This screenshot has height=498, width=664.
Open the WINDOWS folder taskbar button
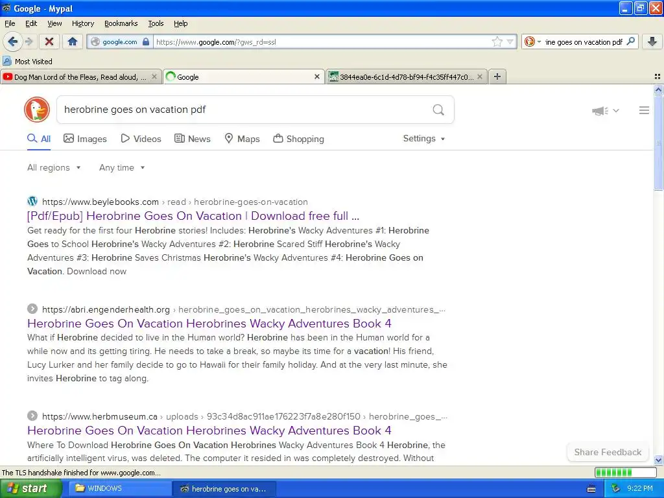pyautogui.click(x=120, y=488)
